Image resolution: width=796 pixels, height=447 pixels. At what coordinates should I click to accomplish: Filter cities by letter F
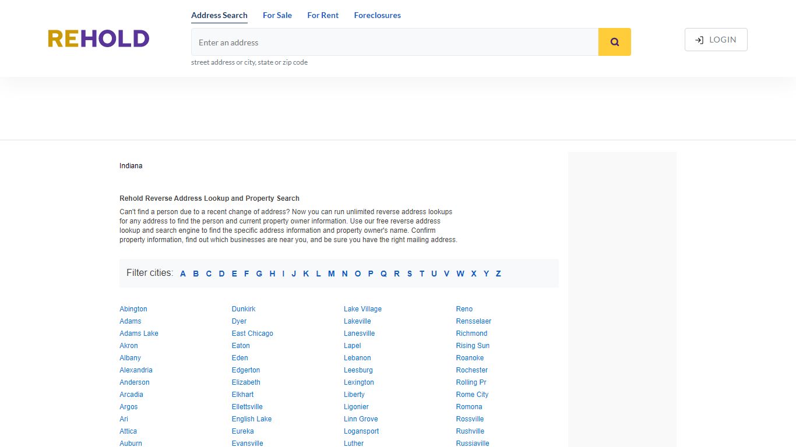[246, 274]
